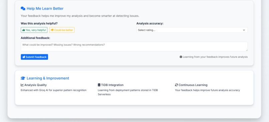Focus the Additional feedback text area
269x122 pixels.
click(134, 46)
